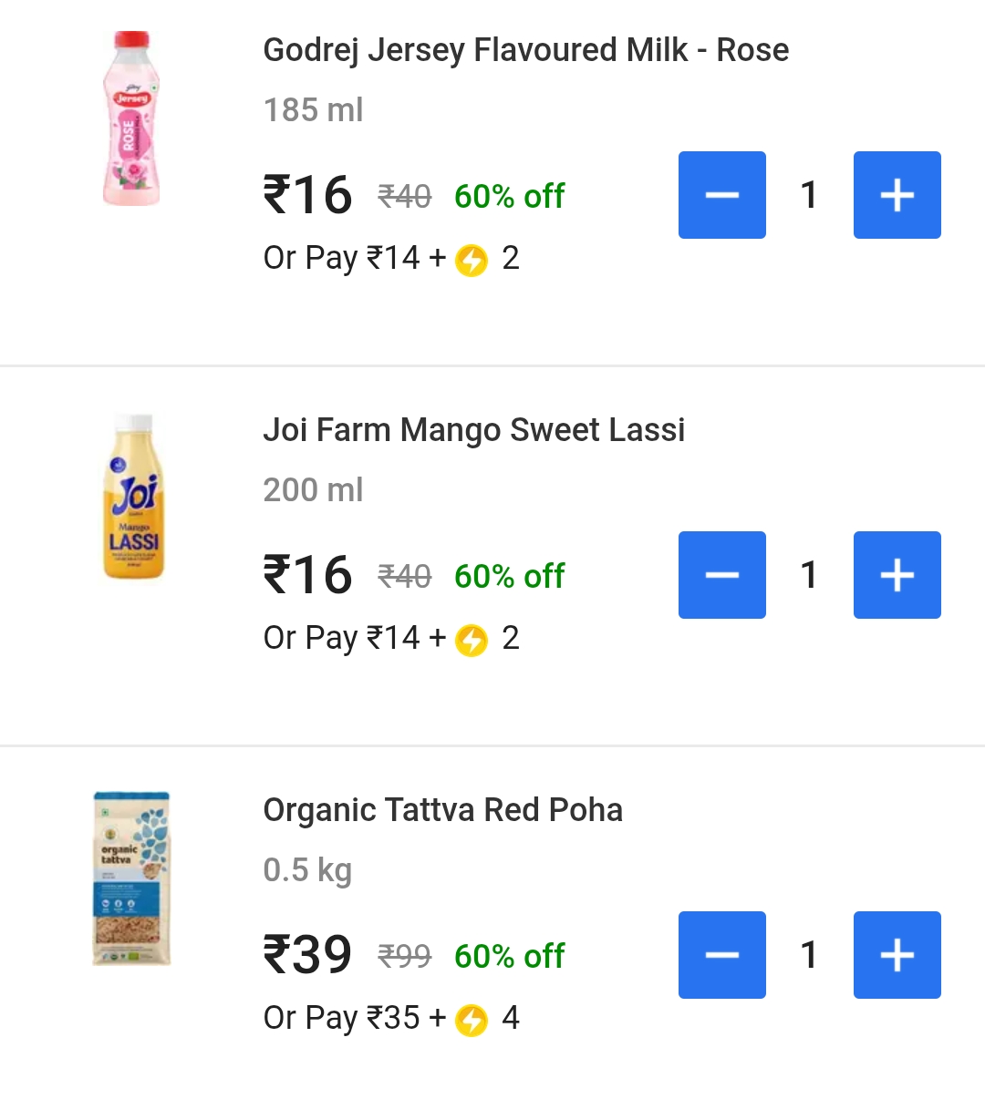Tap the ₹39 price of Red Poha
985x1099 pixels.
(307, 955)
